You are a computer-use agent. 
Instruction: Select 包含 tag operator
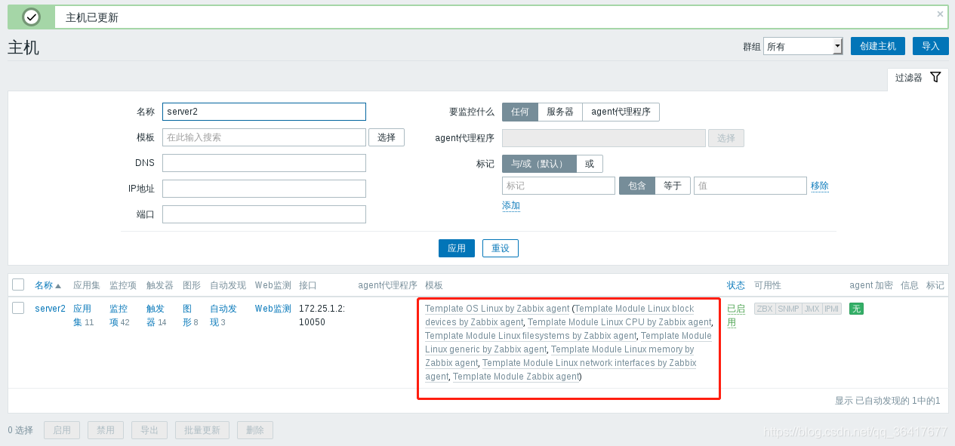[x=637, y=186]
